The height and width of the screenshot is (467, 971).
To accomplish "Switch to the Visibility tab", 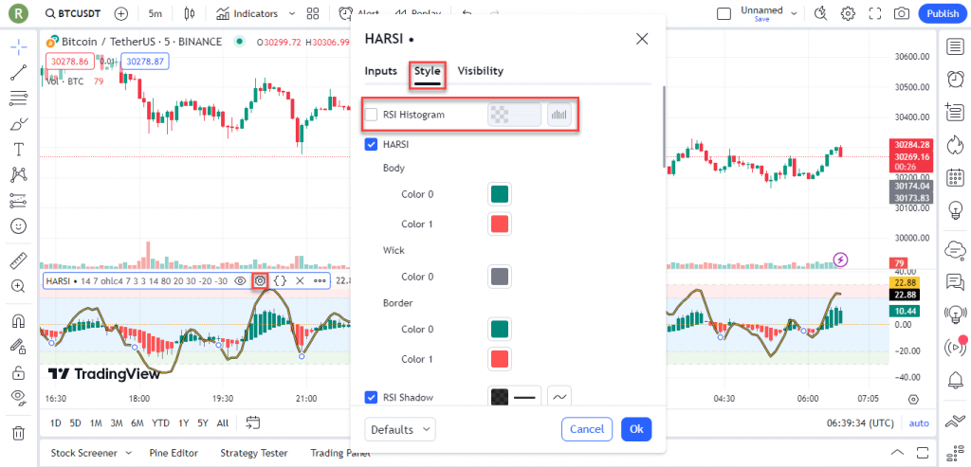I will tap(480, 71).
